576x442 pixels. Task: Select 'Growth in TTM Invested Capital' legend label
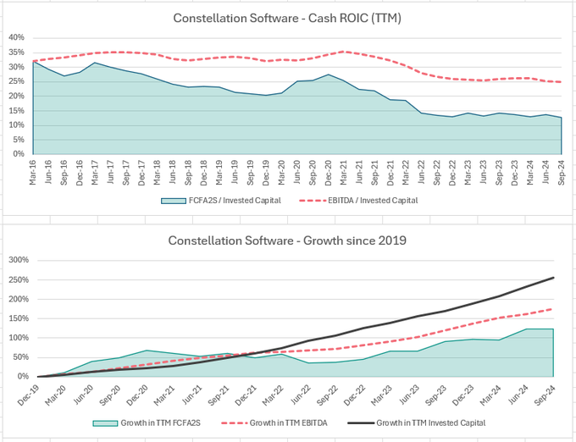[431, 423]
